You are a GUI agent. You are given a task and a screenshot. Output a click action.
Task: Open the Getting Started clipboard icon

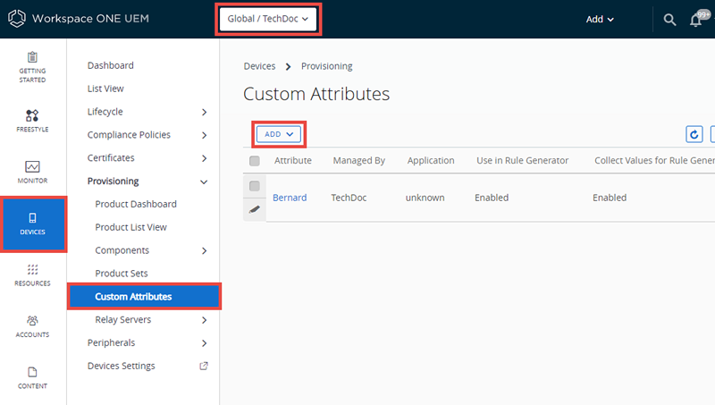[32, 57]
